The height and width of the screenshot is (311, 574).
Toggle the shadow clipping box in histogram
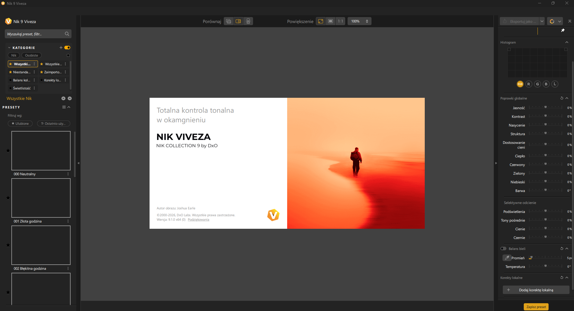click(509, 50)
